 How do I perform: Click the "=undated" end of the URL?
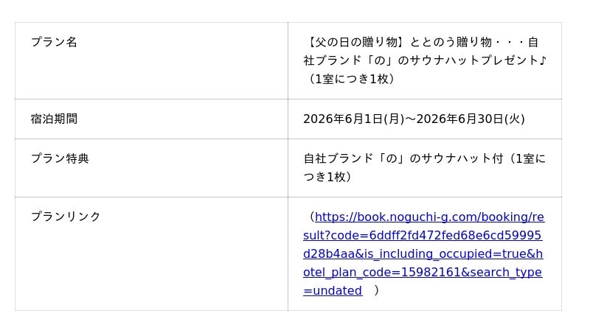(333, 290)
